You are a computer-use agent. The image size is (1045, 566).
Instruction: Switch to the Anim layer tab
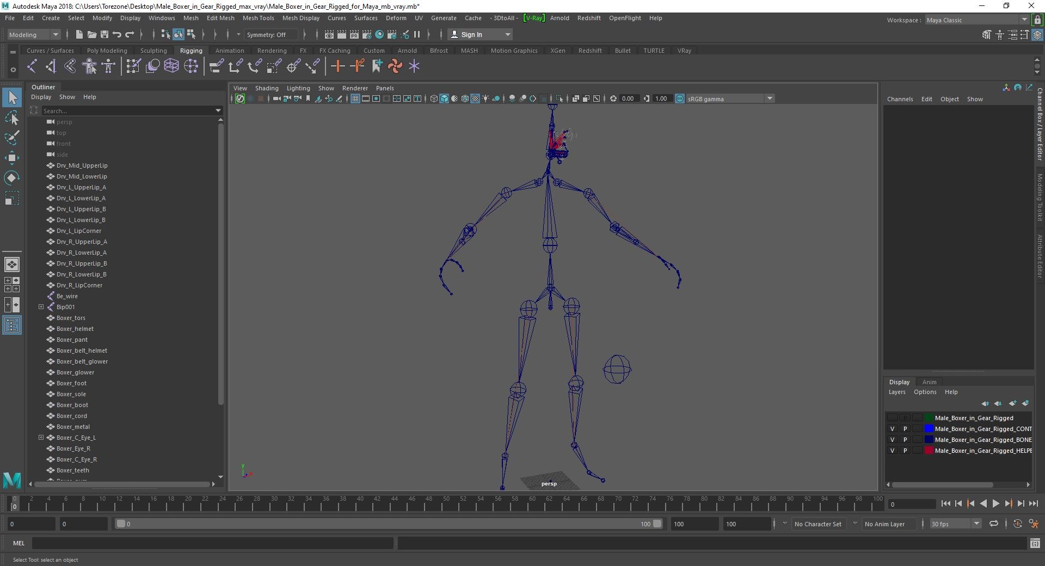point(929,382)
